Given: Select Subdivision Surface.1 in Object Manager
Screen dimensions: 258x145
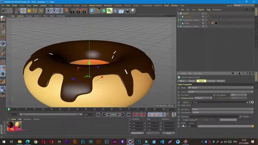Looking at the screenshot, I should point(191,20).
